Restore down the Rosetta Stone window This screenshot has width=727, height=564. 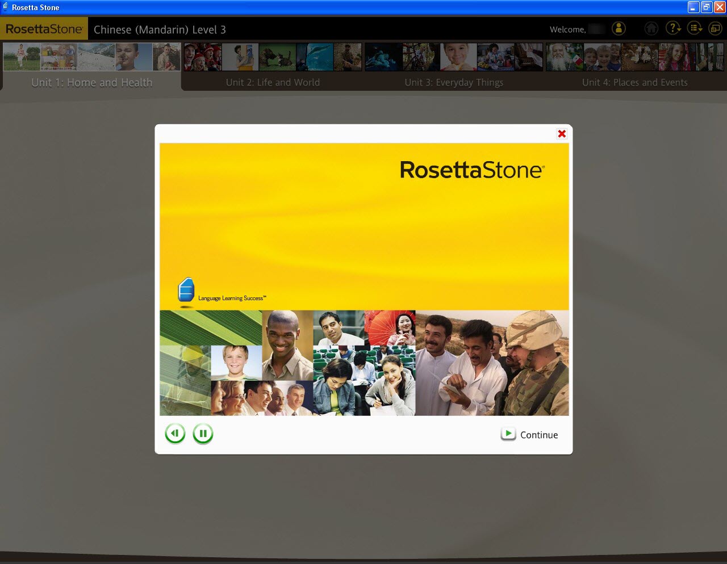click(x=707, y=7)
